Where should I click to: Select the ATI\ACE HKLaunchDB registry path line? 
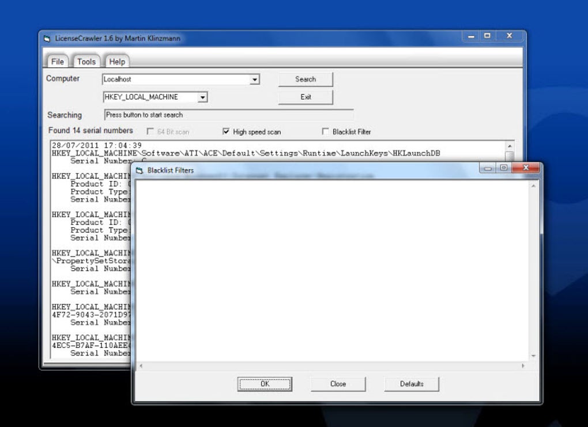pos(246,153)
